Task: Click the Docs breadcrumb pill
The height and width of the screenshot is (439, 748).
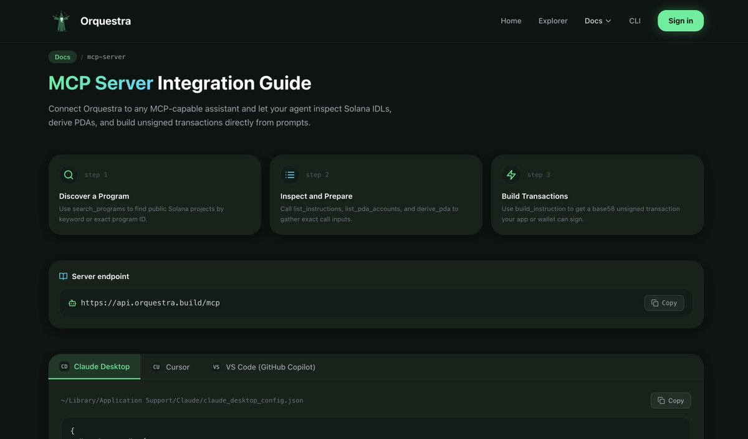Action: click(x=62, y=57)
